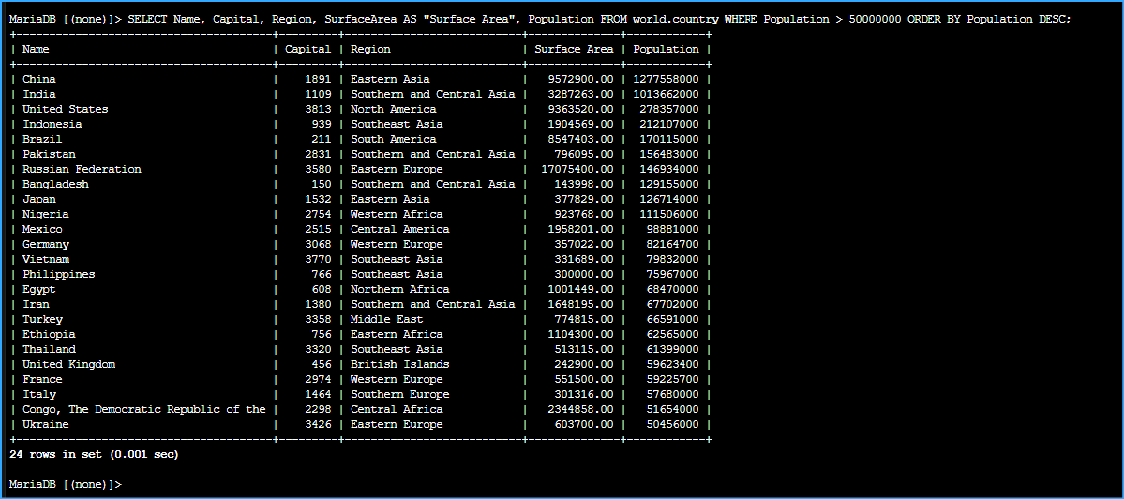This screenshot has width=1124, height=499.
Task: Click the Egypt row name
Action: (x=38, y=289)
